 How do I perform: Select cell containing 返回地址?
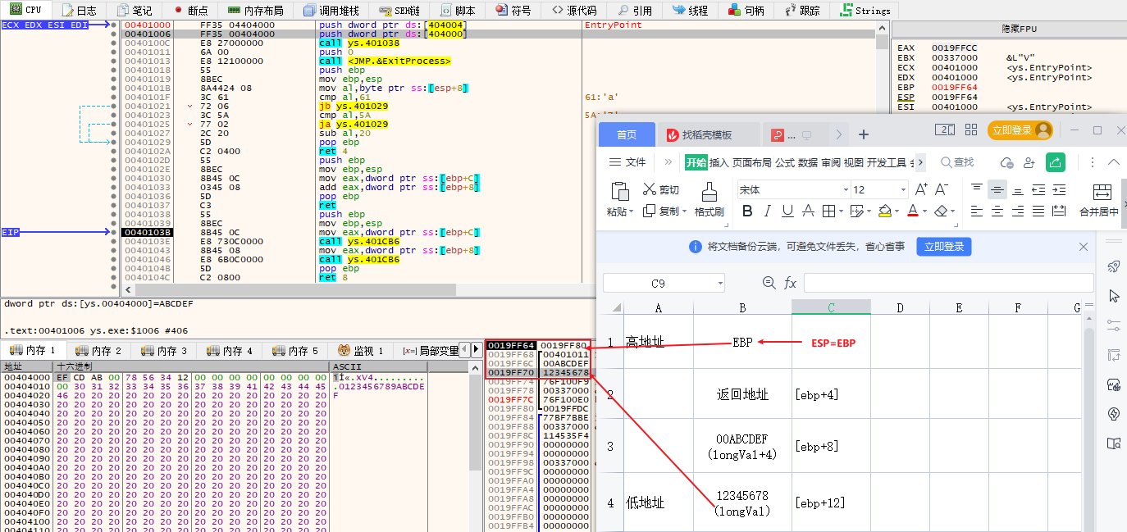[742, 394]
